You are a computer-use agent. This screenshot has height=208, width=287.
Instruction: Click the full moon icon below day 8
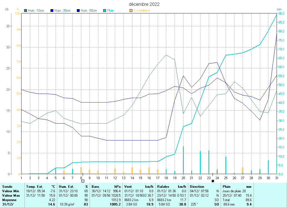tap(83, 181)
